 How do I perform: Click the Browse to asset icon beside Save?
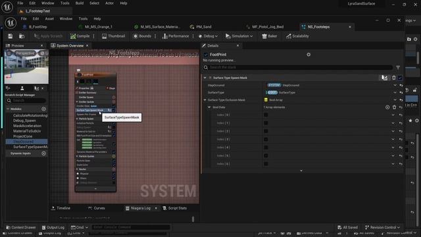click(x=22, y=36)
